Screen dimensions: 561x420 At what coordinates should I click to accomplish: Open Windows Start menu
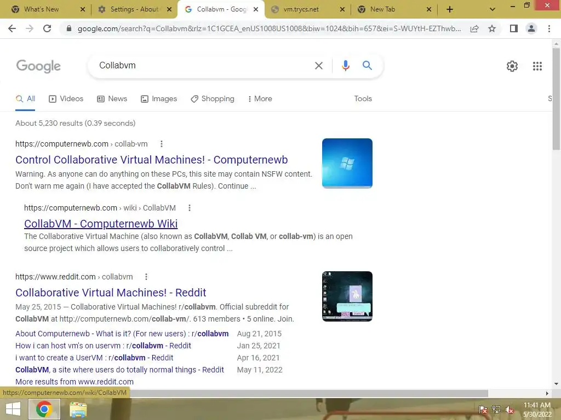[13, 409]
